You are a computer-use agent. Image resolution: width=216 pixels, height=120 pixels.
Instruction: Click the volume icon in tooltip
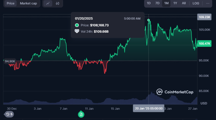[77, 31]
